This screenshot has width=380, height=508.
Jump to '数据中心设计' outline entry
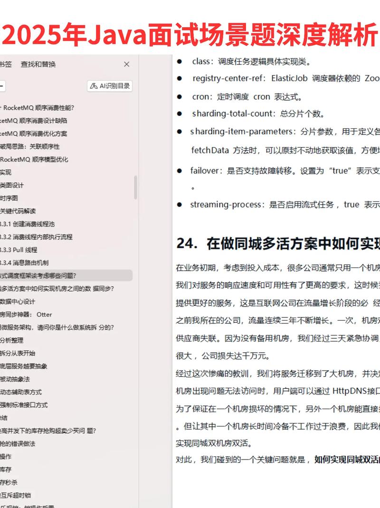(x=18, y=301)
